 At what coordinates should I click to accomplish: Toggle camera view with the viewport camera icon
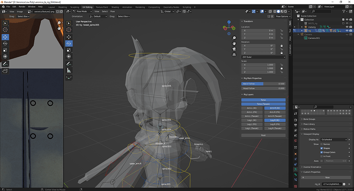pyautogui.click(x=234, y=49)
